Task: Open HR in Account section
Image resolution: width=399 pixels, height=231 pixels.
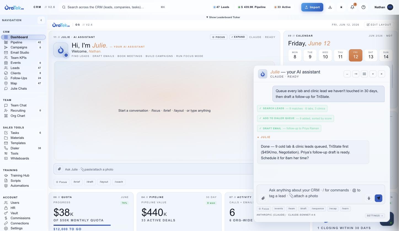Action: click(x=23, y=208)
